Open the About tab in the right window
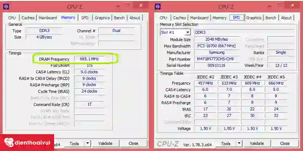Viewport: 303px width, 151px height. coord(286,18)
